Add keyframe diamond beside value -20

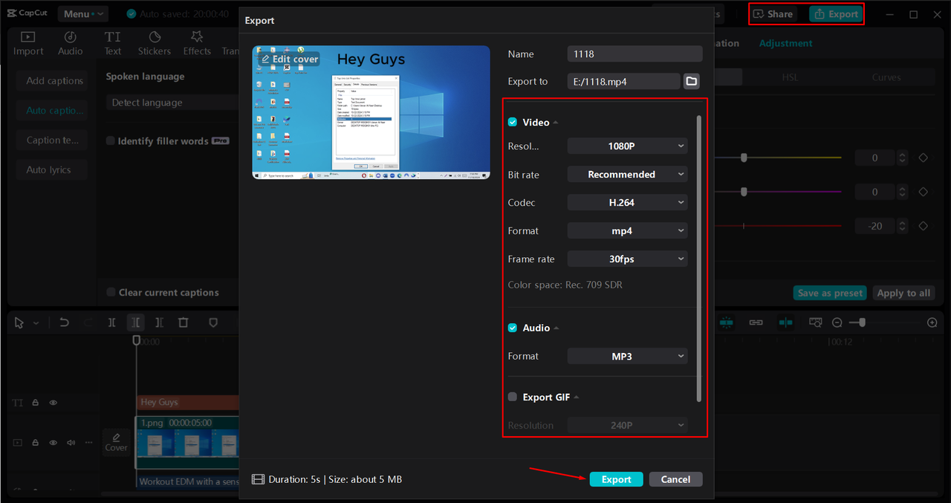[924, 226]
